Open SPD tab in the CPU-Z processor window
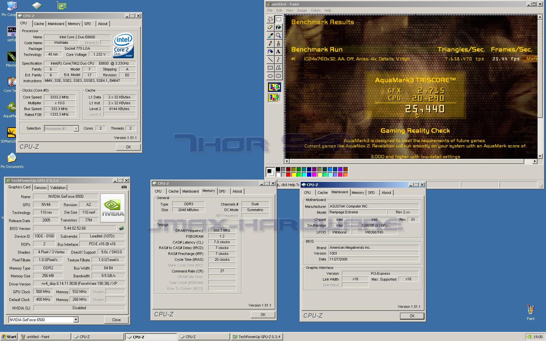Image resolution: width=546 pixels, height=341 pixels. click(87, 24)
